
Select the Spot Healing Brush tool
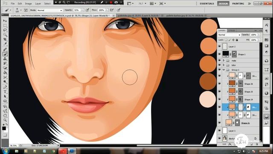coord(5,50)
